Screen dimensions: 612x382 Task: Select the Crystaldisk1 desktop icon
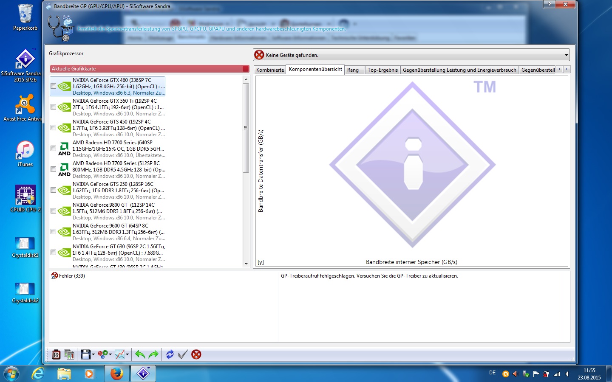pos(25,247)
